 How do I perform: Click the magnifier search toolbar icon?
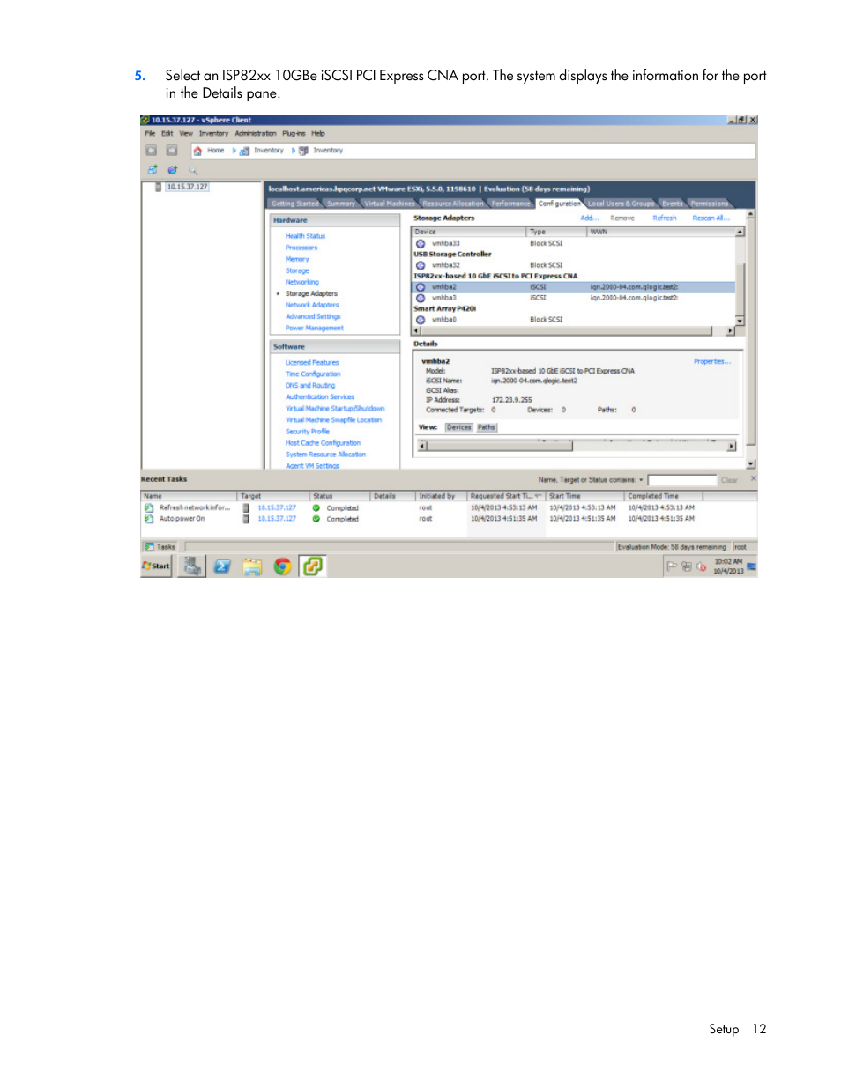pos(193,170)
